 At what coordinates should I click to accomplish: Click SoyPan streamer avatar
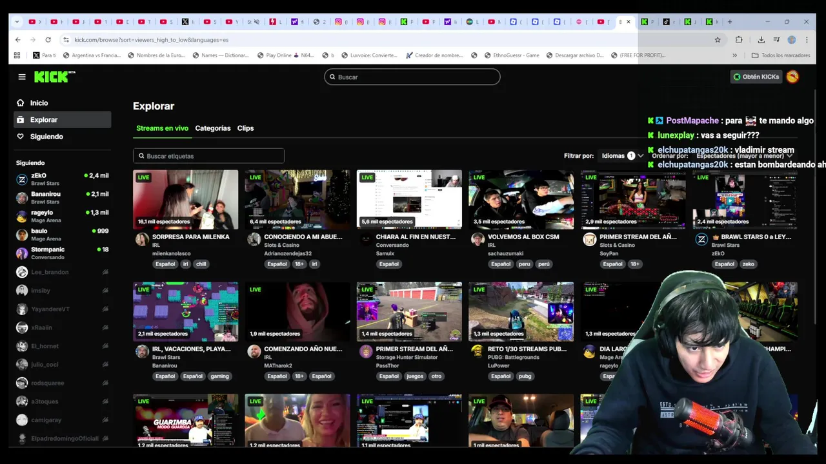click(589, 240)
